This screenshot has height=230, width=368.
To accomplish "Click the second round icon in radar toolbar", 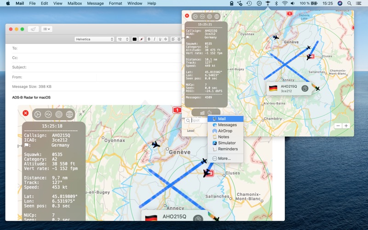I will tap(202, 17).
